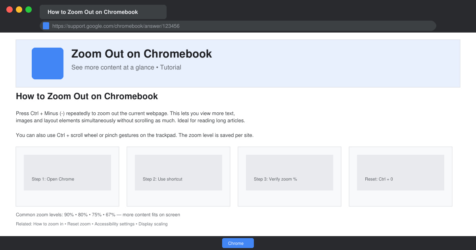Maximize the window with the green button
The height and width of the screenshot is (250, 476).
click(x=29, y=10)
